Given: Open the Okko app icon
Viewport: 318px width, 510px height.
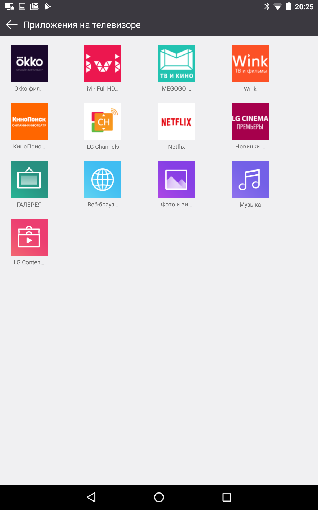Looking at the screenshot, I should tap(29, 64).
